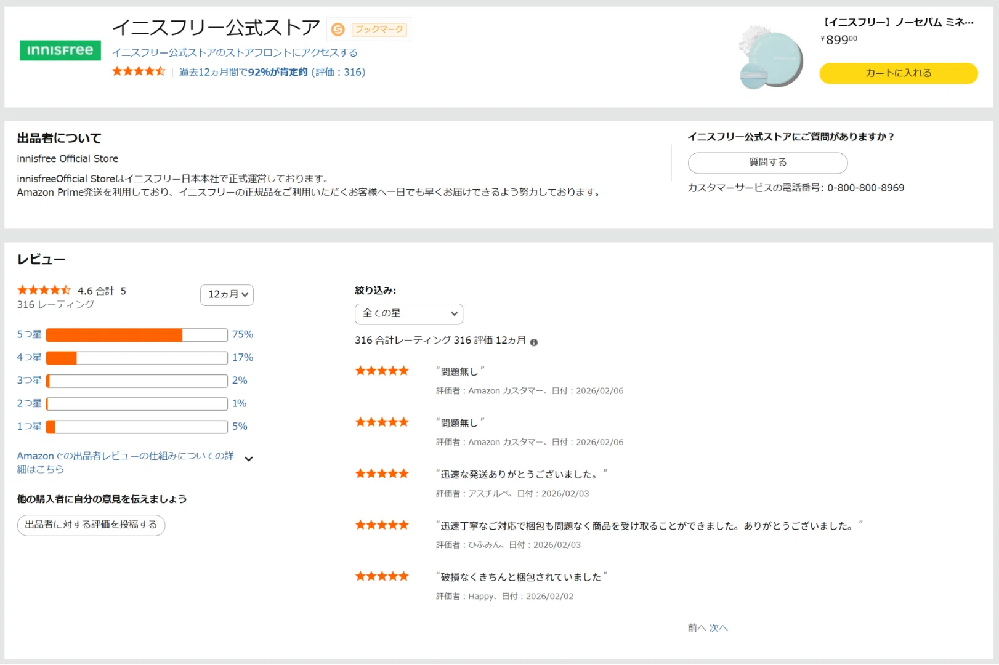Click stars of 迅速な発送 review
This screenshot has height=665, width=999.
pos(382,474)
